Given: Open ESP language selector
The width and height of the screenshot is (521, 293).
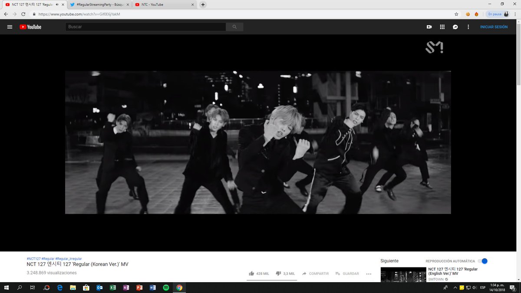Looking at the screenshot, I should (x=483, y=287).
